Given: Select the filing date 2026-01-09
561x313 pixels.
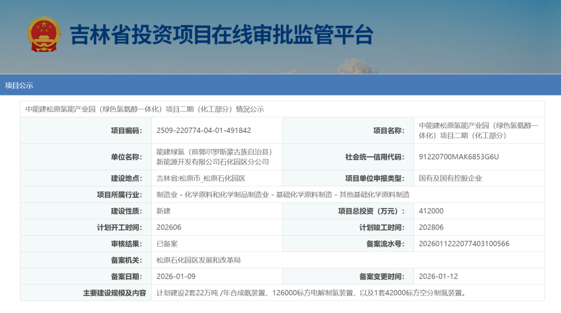Looking at the screenshot, I should pos(177,276).
